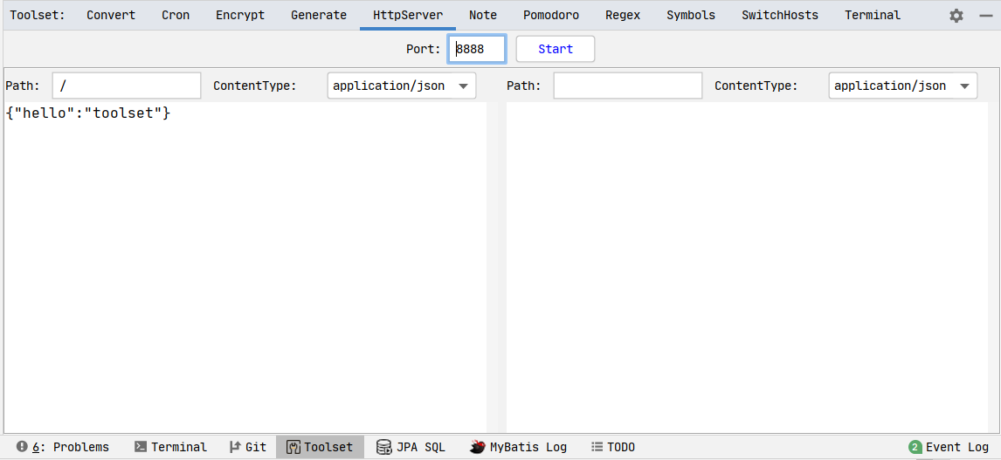Expand the left ContentType application/json dropdown

click(x=402, y=86)
